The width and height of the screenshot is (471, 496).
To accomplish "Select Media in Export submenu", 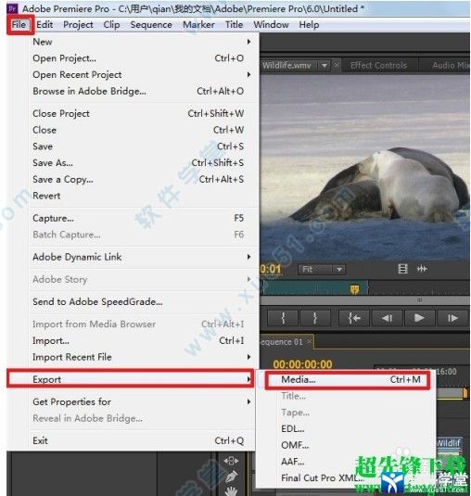I will coord(348,379).
